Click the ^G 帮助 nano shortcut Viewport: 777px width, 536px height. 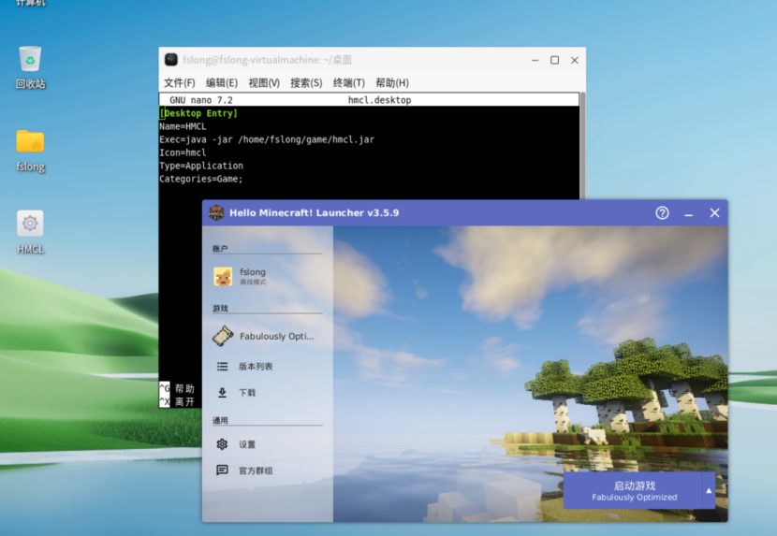pos(177,388)
